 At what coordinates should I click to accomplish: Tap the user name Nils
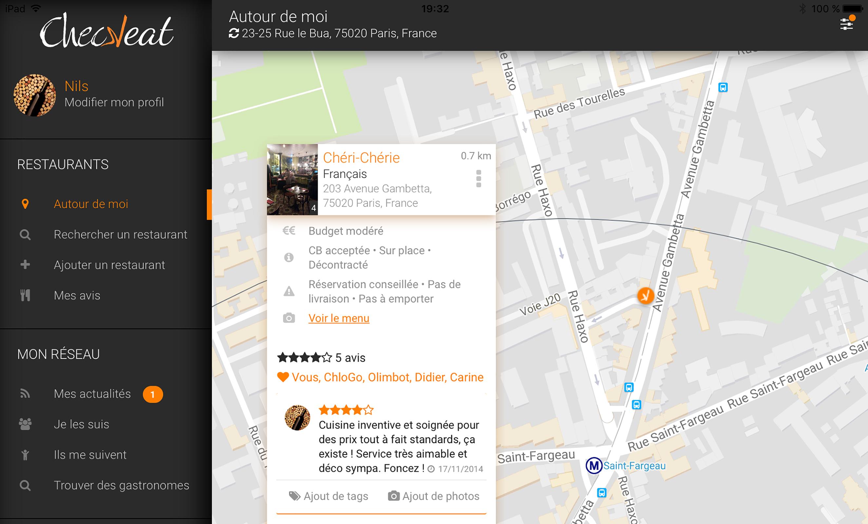click(x=76, y=86)
